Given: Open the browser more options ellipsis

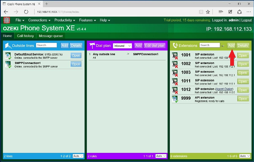Looking at the screenshot, I should coord(249,12).
